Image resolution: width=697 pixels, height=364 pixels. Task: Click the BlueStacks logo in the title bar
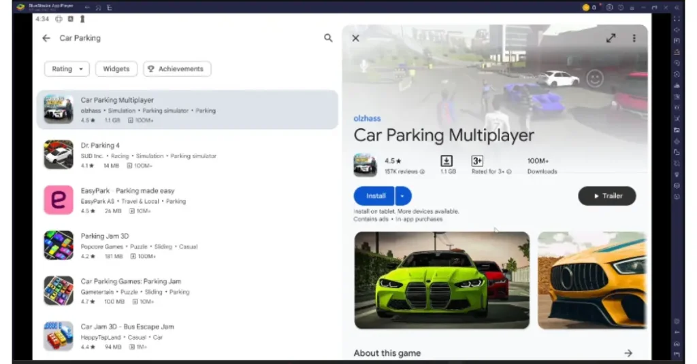pyautogui.click(x=20, y=7)
